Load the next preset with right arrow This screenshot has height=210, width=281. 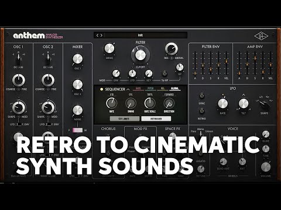[x=101, y=35]
